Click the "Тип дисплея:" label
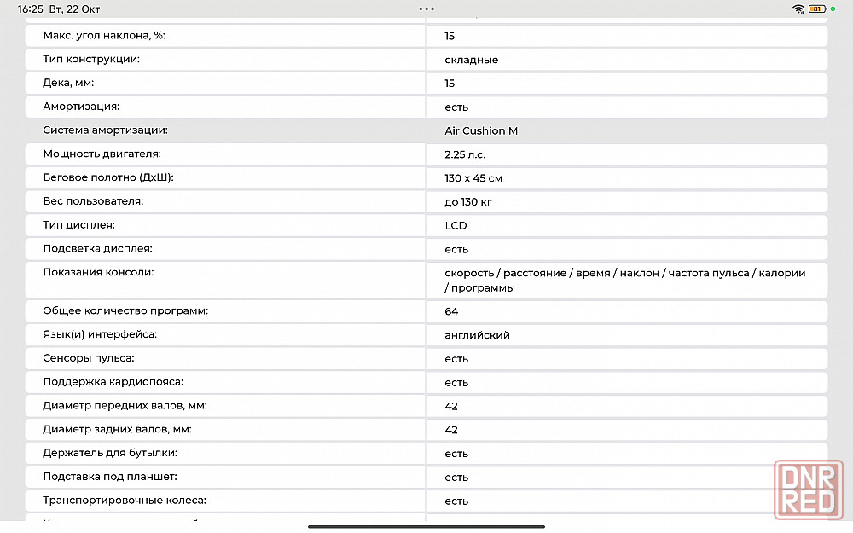The width and height of the screenshot is (853, 533). coord(78,224)
